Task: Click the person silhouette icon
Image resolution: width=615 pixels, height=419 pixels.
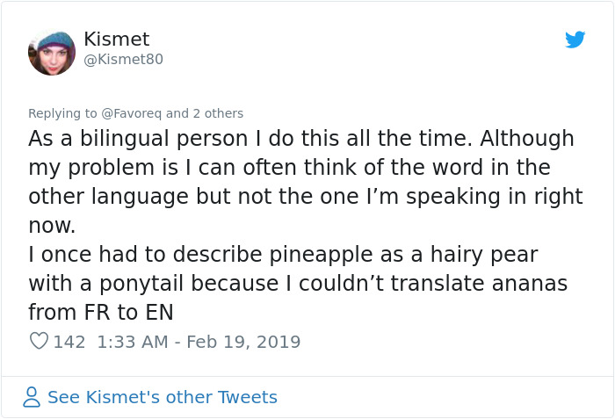Action: click(x=32, y=397)
